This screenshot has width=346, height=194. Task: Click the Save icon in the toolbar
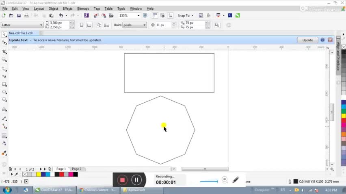tap(19, 15)
